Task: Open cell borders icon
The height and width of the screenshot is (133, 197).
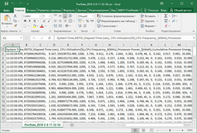Action: pyautogui.click(x=25, y=26)
